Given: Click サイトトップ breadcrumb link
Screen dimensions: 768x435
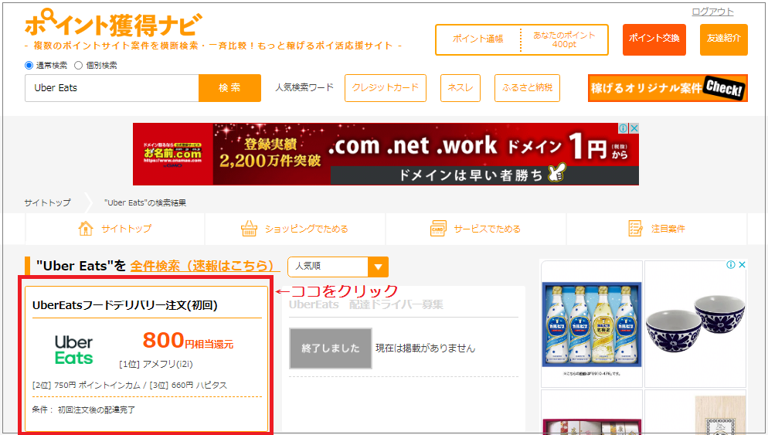Looking at the screenshot, I should click(47, 202).
